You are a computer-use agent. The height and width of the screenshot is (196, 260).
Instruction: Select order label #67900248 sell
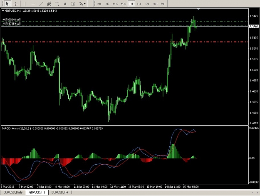[12, 20]
